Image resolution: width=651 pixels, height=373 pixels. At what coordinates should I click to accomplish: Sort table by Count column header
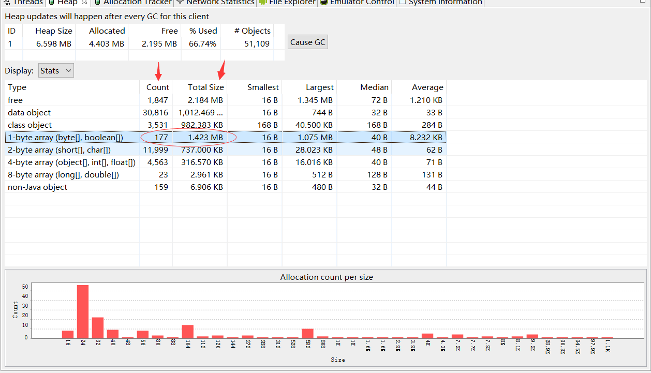pos(157,87)
